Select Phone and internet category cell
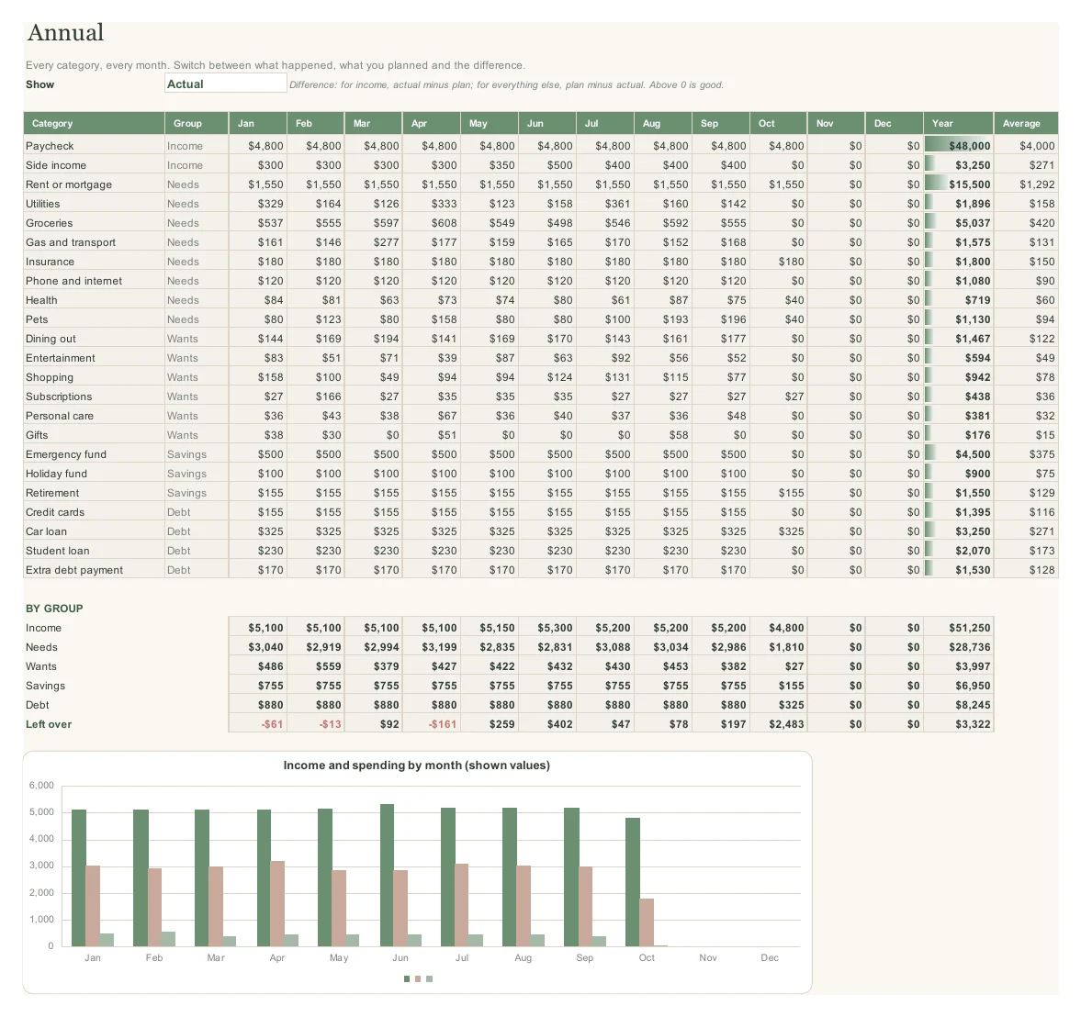1081x1017 pixels. (94, 281)
